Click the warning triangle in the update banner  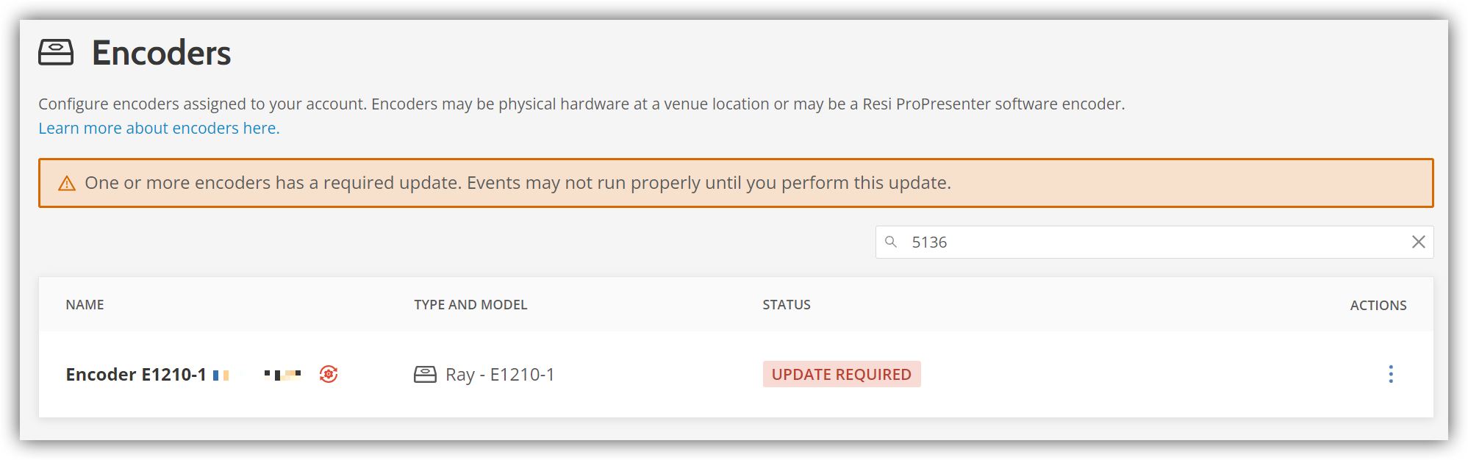[x=67, y=183]
